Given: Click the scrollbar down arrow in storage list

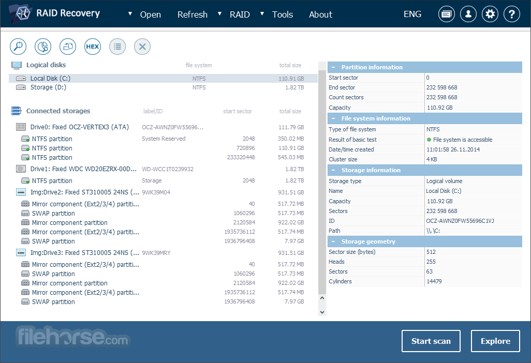Looking at the screenshot, I should (322, 312).
